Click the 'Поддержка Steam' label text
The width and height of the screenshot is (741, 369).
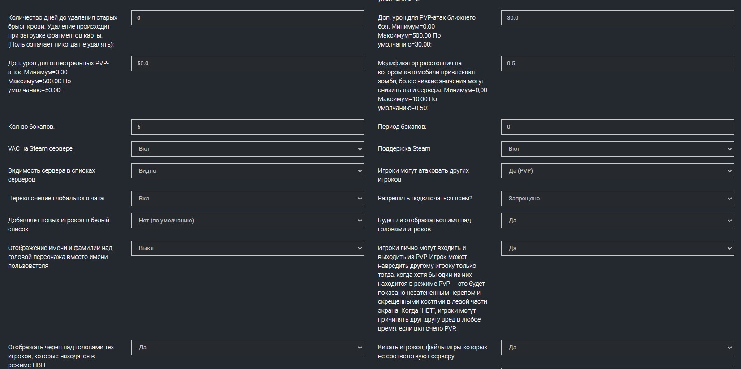click(404, 149)
